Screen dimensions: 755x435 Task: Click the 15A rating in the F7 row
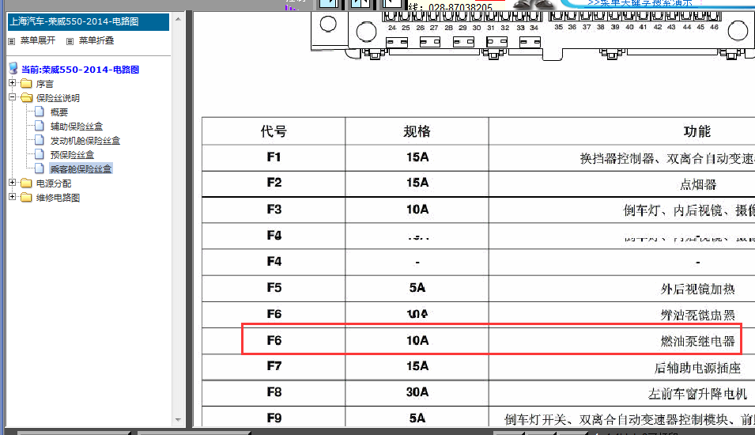[x=417, y=366]
